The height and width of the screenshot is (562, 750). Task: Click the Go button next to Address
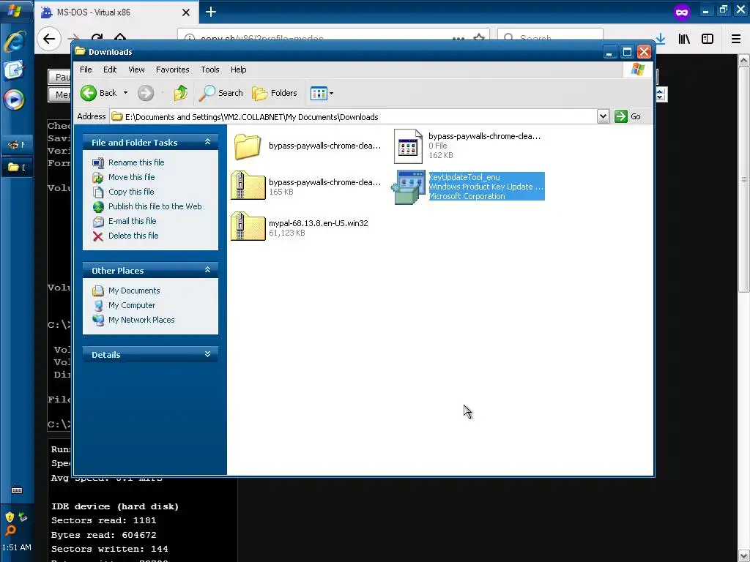628,116
